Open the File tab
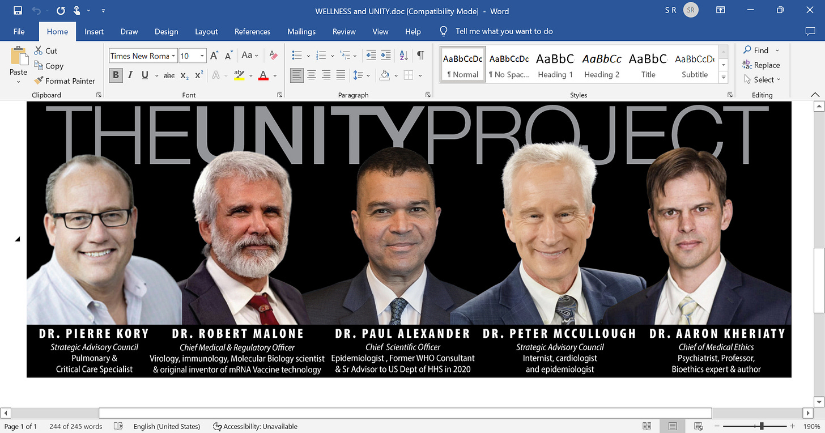825x433 pixels. click(x=19, y=31)
